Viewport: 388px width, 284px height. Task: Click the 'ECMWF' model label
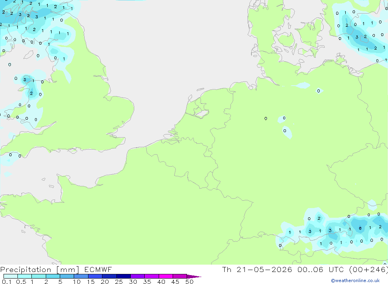click(x=98, y=269)
